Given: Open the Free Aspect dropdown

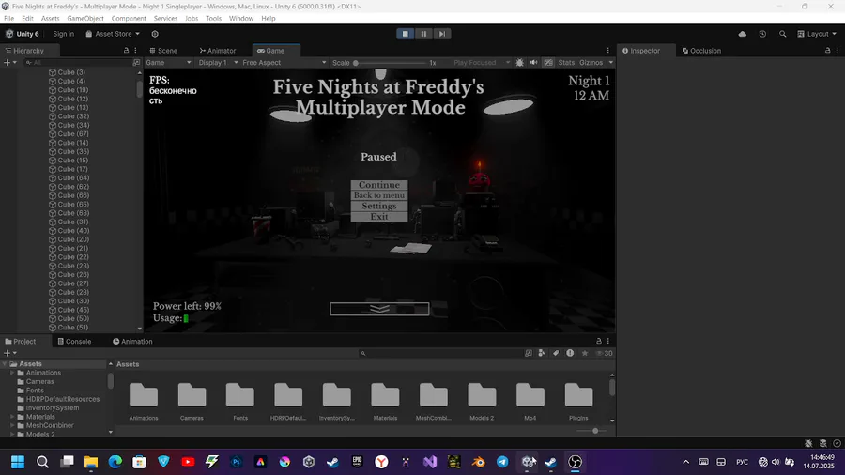Looking at the screenshot, I should [284, 63].
